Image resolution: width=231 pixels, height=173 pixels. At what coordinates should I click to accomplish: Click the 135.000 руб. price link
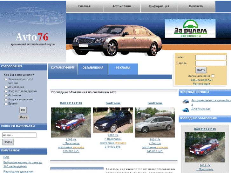[x=71, y=151]
